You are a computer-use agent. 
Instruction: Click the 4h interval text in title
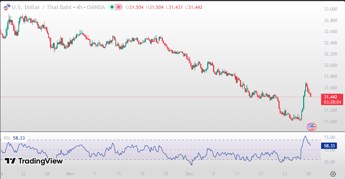coord(79,7)
